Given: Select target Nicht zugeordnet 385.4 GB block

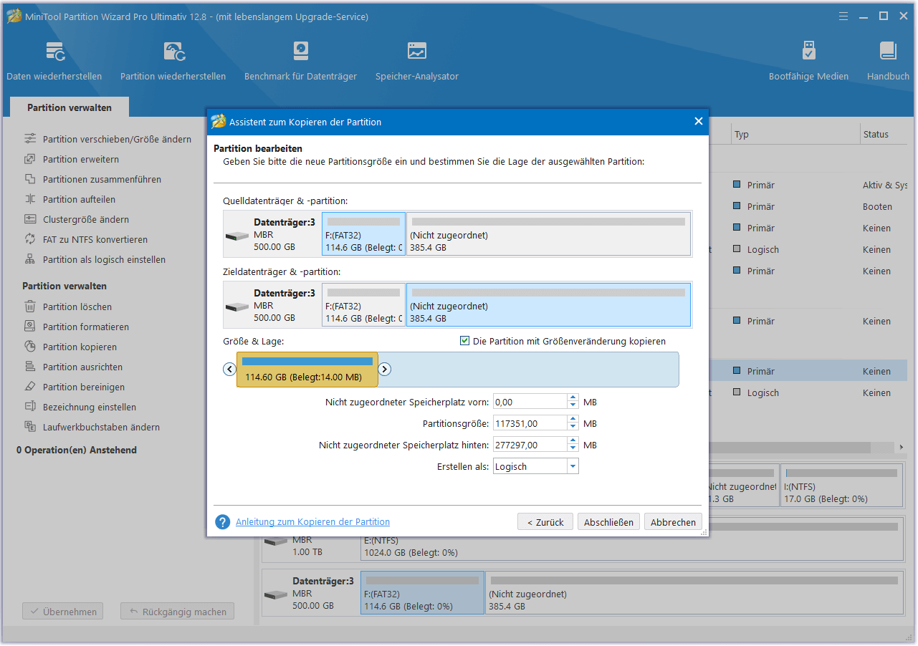Looking at the screenshot, I should click(x=548, y=304).
